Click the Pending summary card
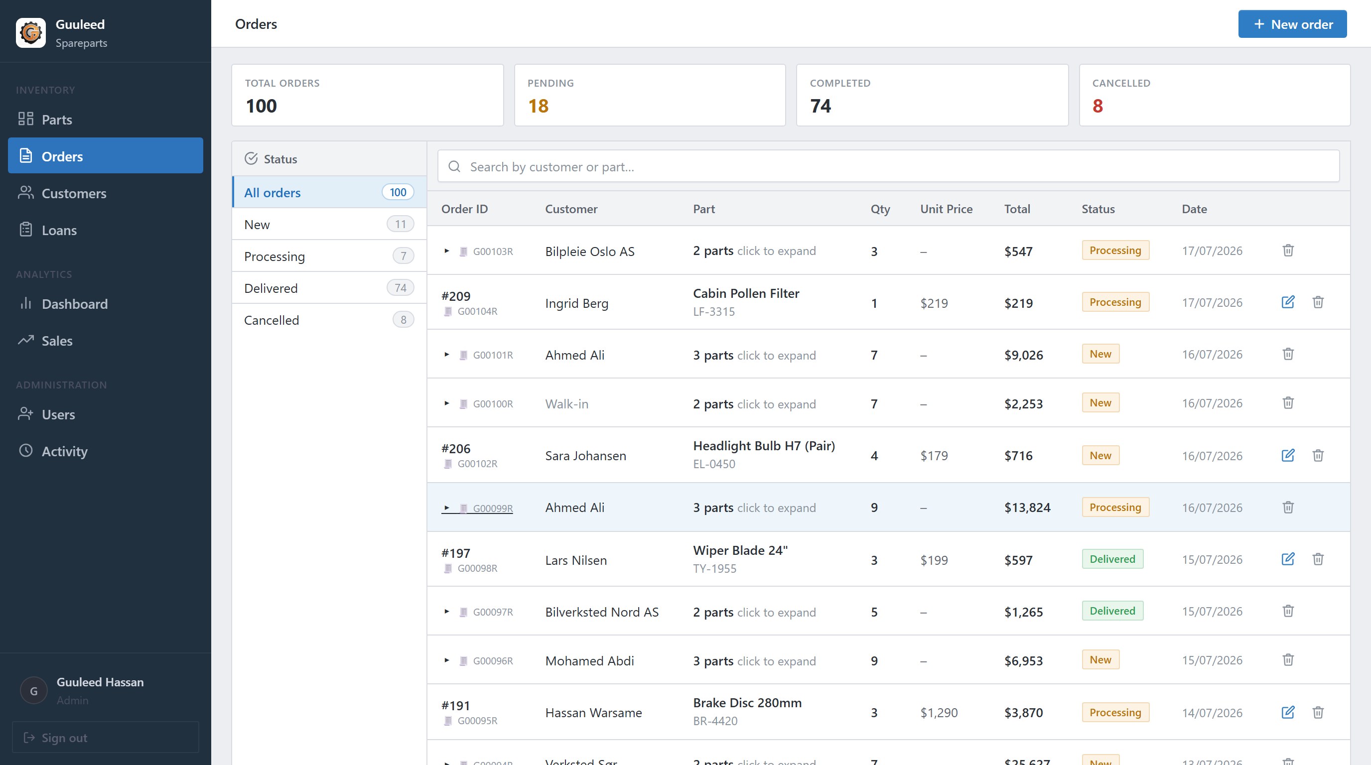This screenshot has height=765, width=1371. click(650, 95)
